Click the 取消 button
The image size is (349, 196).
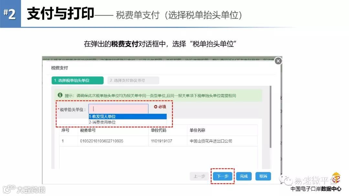point(263,176)
